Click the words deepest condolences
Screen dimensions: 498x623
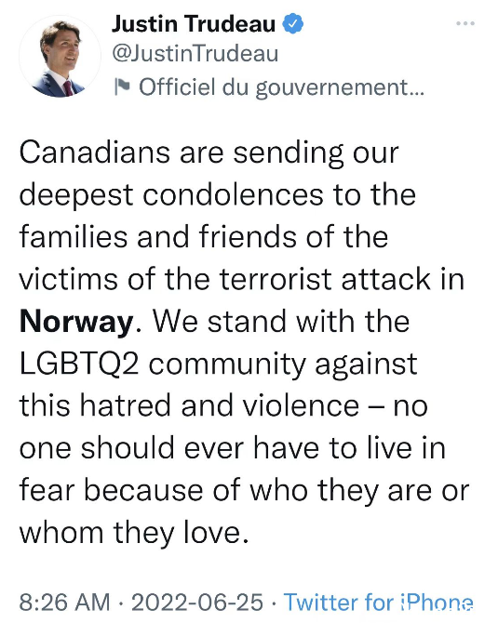(x=171, y=195)
